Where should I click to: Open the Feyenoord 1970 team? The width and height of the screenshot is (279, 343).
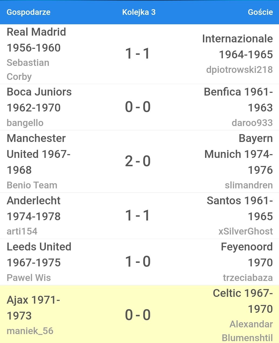(247, 254)
